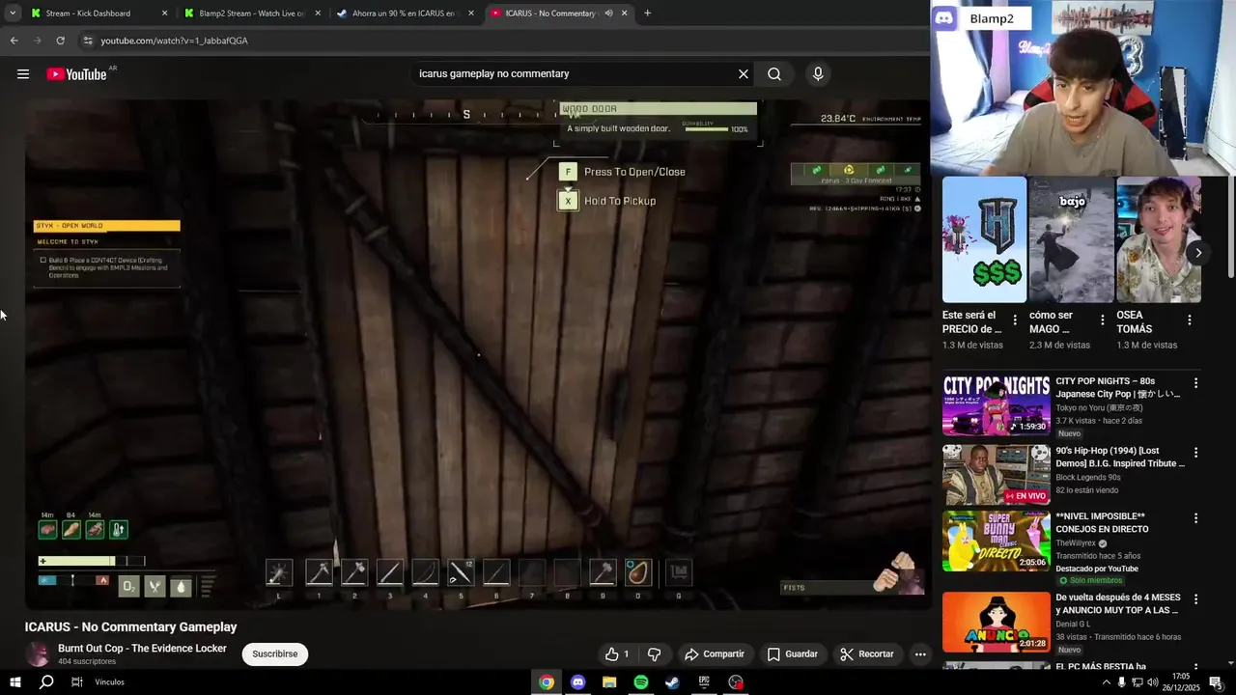The image size is (1236, 695).
Task: Open the YouTube hamburger guide menu
Action: point(23,74)
